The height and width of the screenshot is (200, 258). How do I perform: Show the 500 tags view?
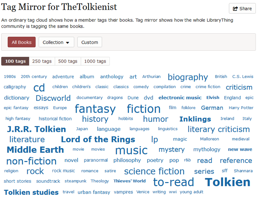point(68,61)
